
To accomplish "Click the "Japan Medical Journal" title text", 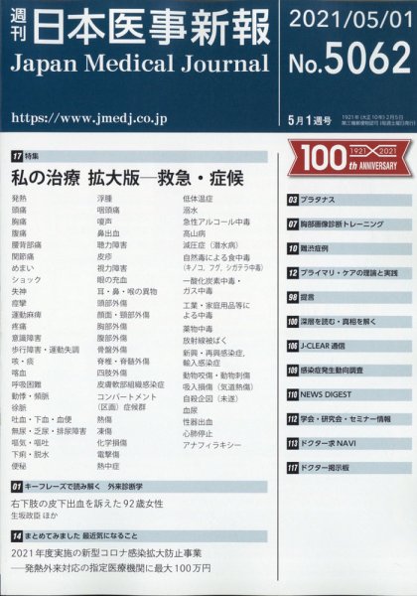I will coord(140,64).
